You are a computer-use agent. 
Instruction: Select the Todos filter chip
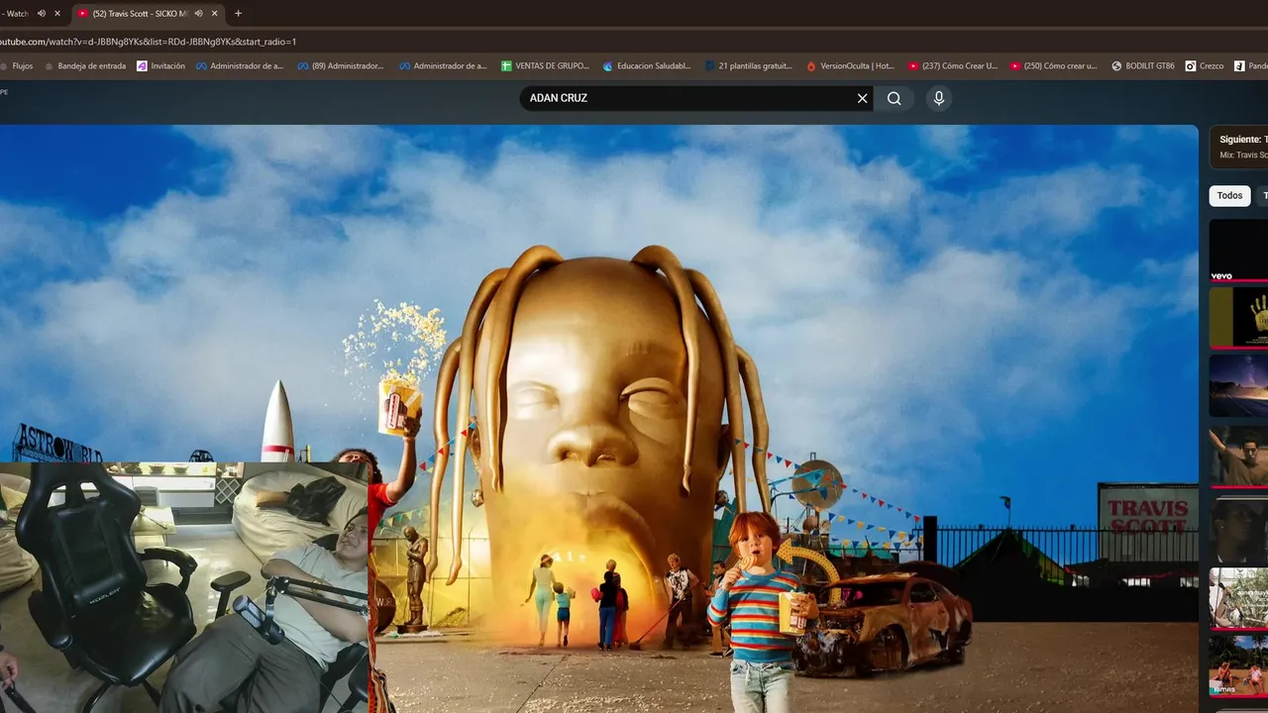[1229, 195]
